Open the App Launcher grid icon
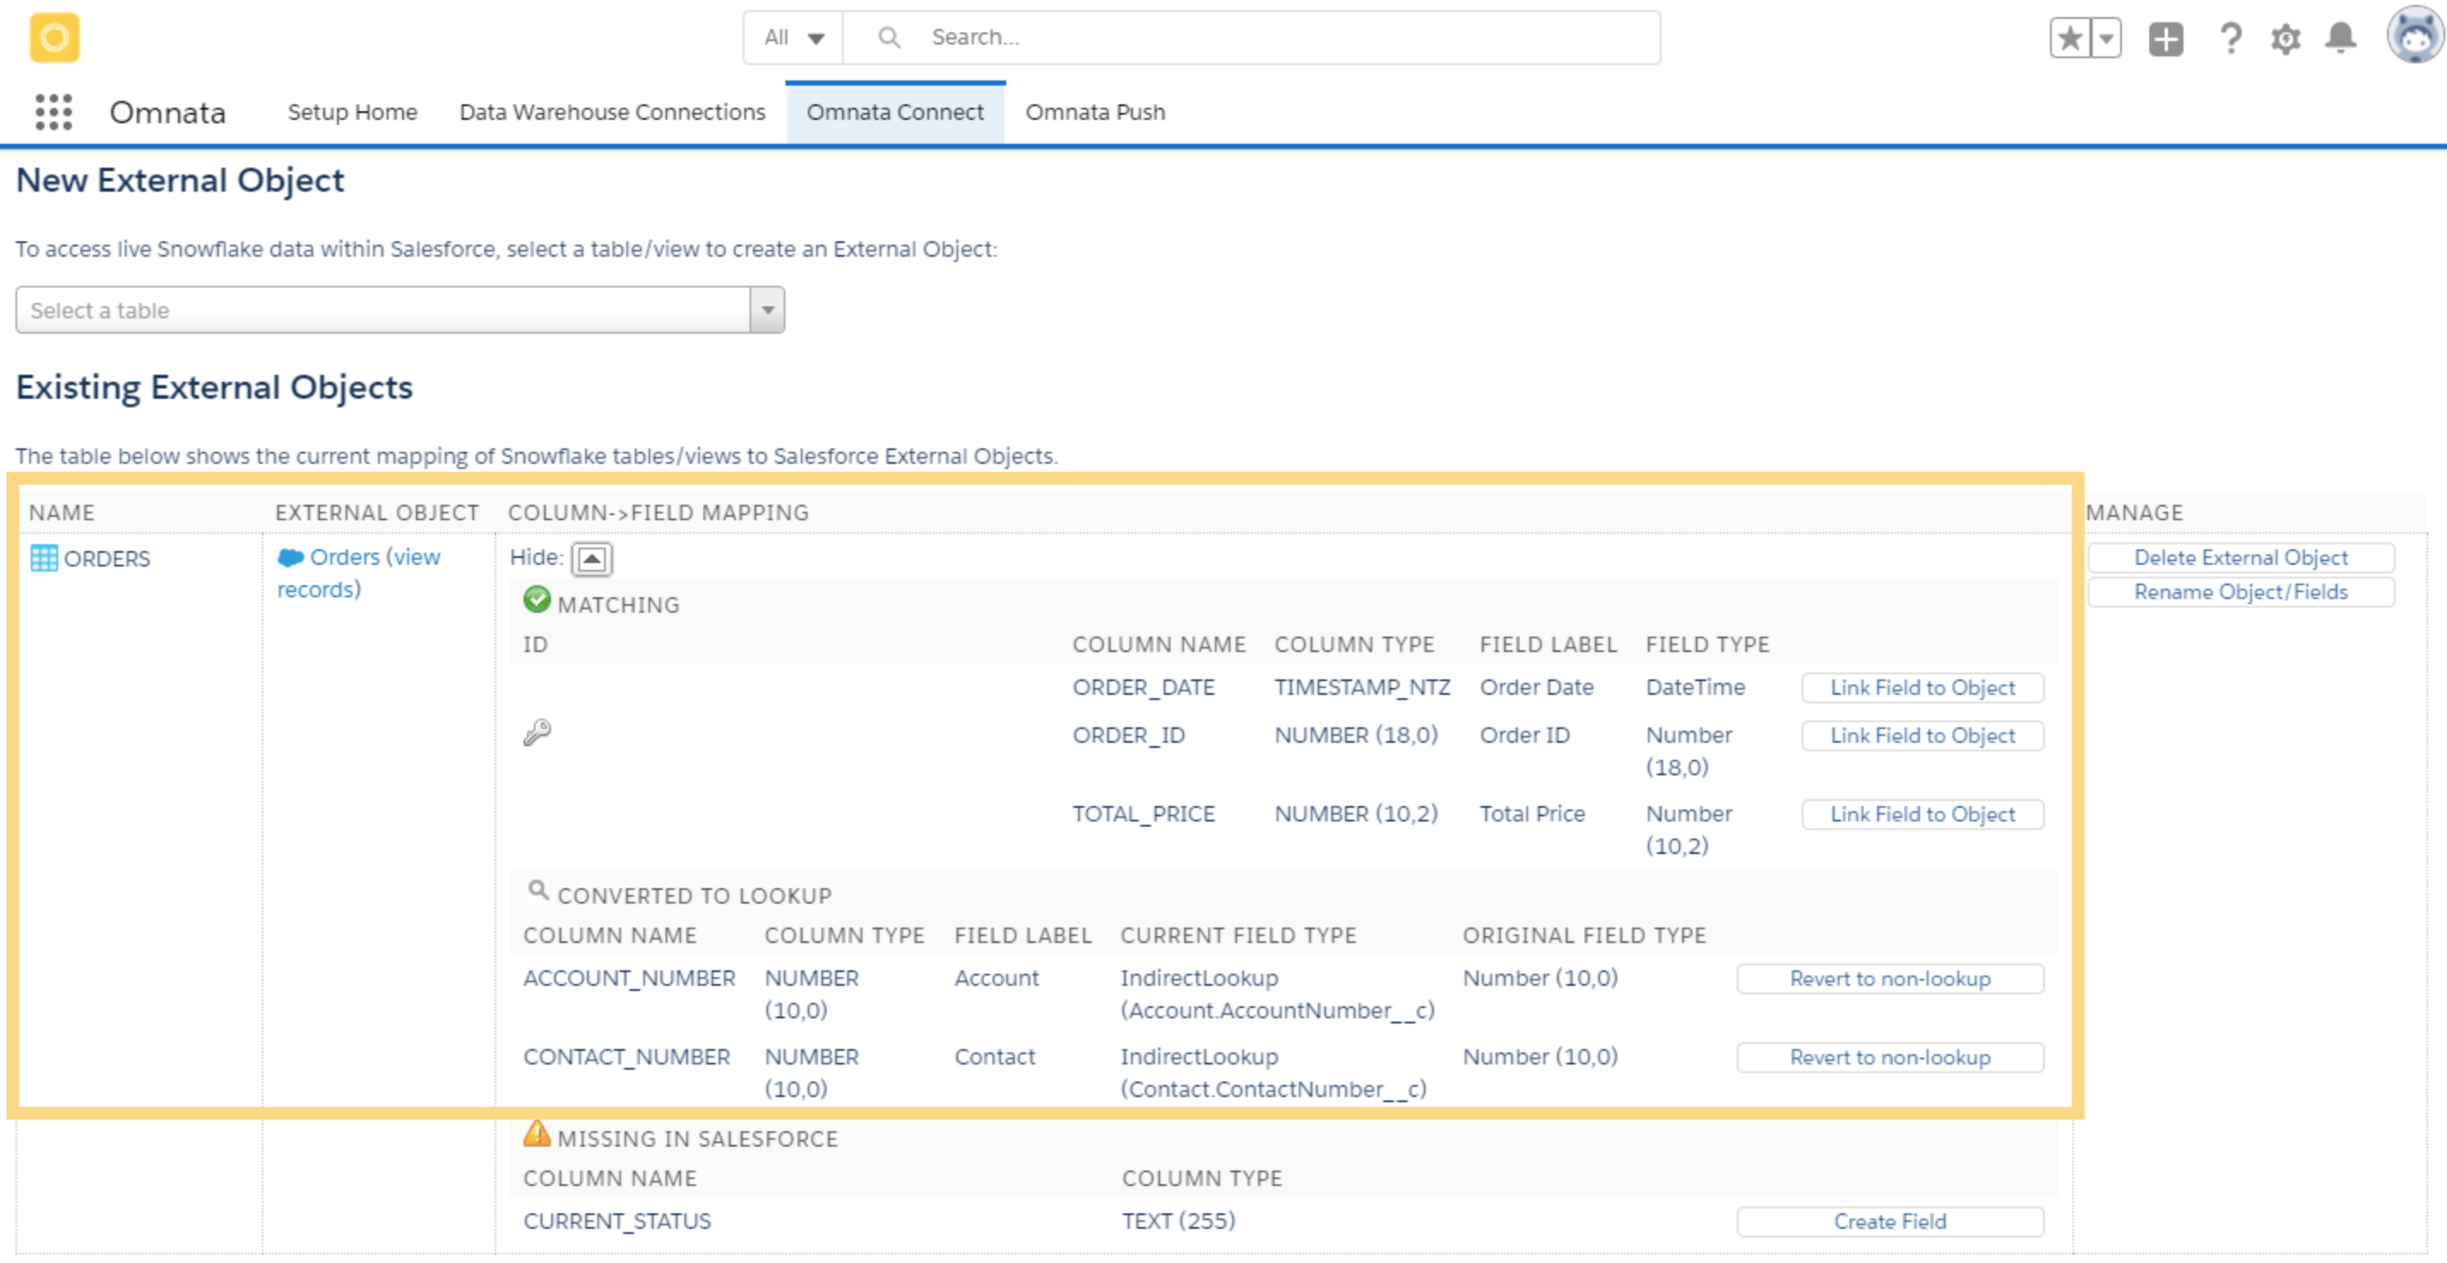2447x1263 pixels. pos(53,112)
